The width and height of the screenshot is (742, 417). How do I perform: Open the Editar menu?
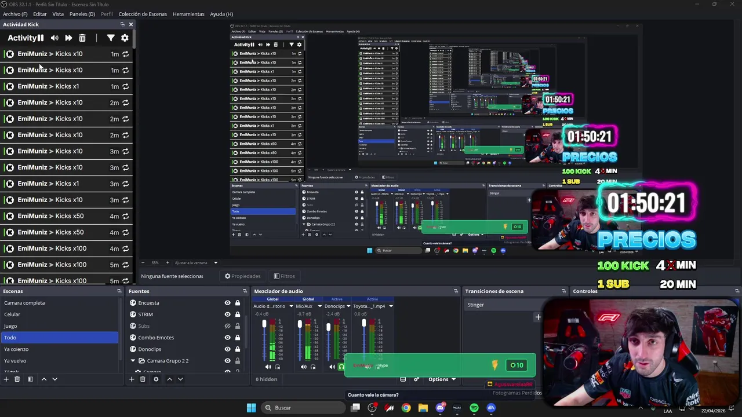coord(40,14)
